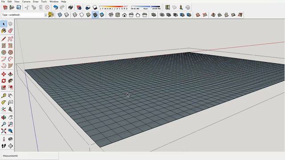Select the Pan hand tool
Viewport: 285px width, 160px height.
coord(10,117)
